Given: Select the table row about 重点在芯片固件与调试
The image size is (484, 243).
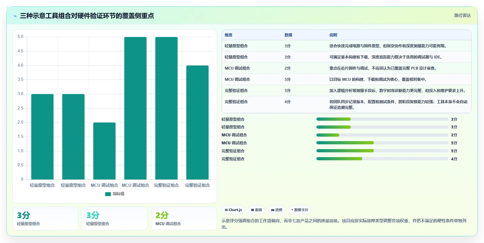Looking at the screenshot, I should pyautogui.click(x=346, y=68).
